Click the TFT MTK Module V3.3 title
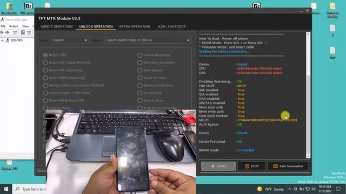 click(59, 18)
